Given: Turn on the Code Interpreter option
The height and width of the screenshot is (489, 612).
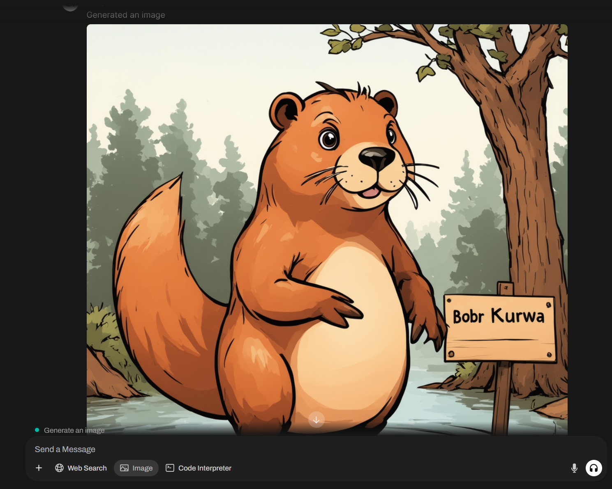Looking at the screenshot, I should 199,468.
